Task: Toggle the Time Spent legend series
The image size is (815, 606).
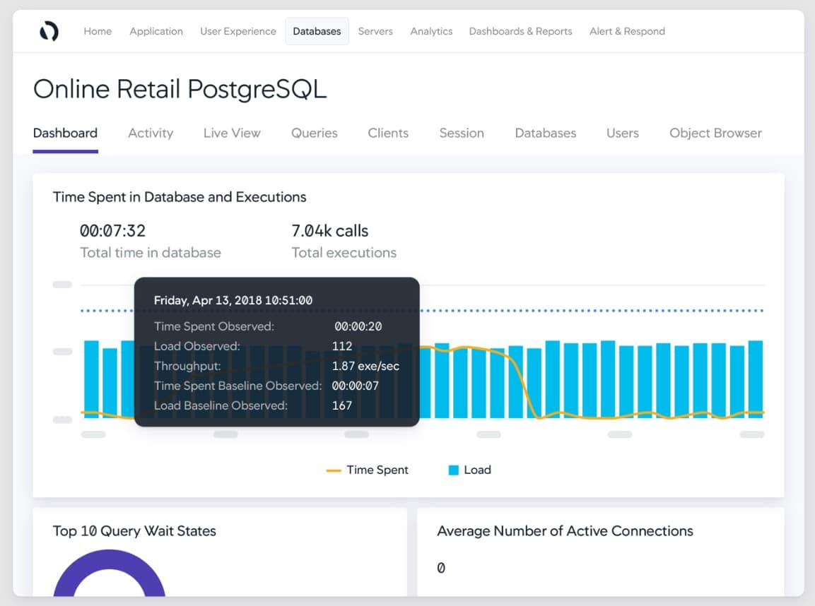Action: click(367, 470)
